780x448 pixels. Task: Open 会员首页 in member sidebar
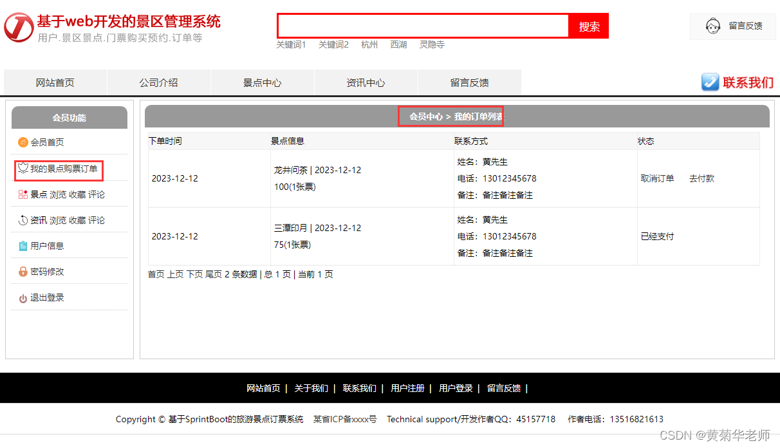click(x=47, y=142)
